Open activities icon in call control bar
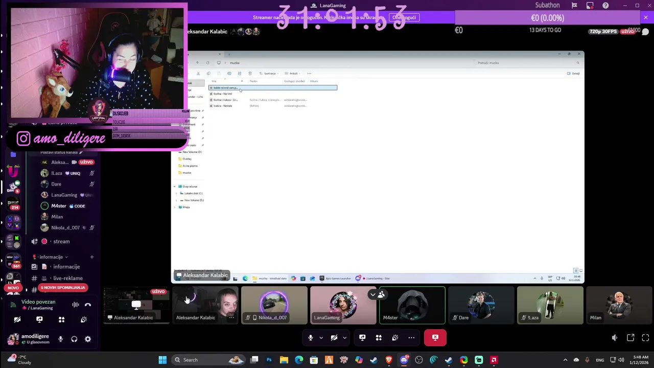This screenshot has height=368, width=654. tap(379, 338)
